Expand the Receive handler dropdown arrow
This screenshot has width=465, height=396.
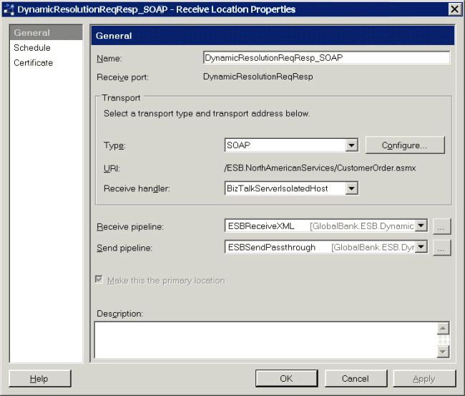352,188
